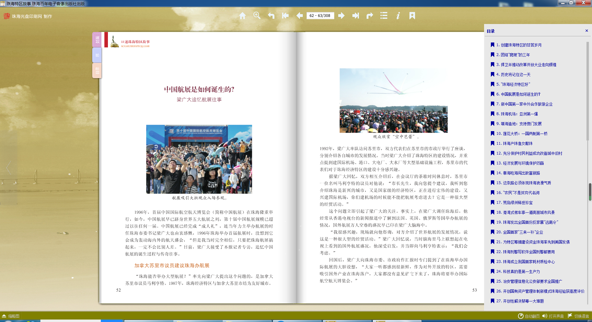This screenshot has width=592, height=322.
Task: Click bookmark icon beside 26. 开创国有资产管理体制新模式
Action: tap(492, 291)
